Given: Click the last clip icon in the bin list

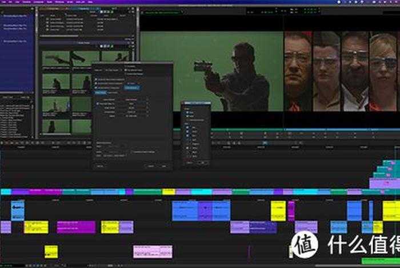Looking at the screenshot, I should (x=47, y=30).
